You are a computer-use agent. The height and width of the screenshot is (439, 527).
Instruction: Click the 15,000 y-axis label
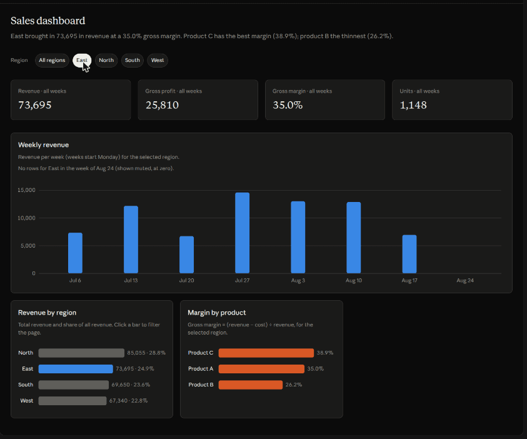(x=26, y=190)
